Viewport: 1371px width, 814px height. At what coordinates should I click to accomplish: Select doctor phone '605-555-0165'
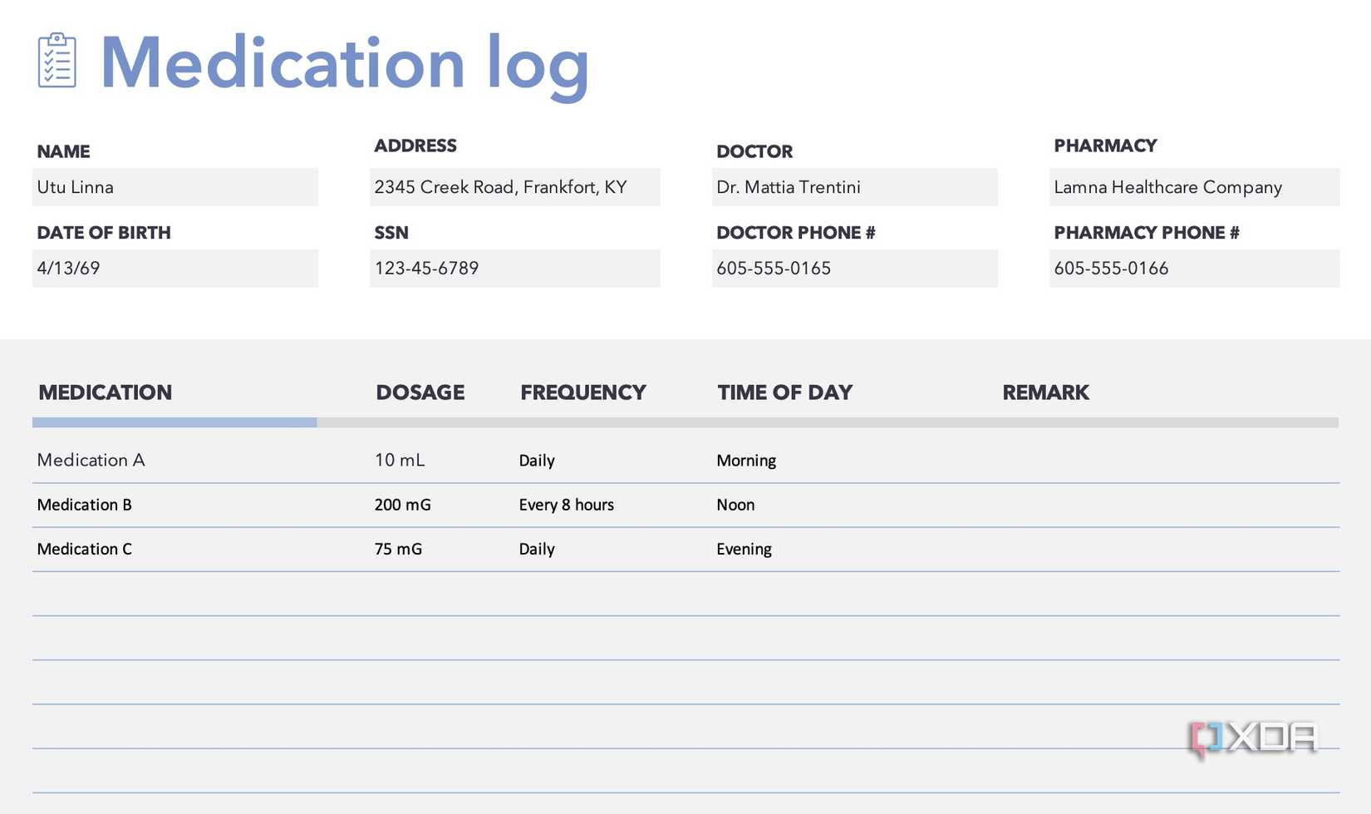pos(855,269)
